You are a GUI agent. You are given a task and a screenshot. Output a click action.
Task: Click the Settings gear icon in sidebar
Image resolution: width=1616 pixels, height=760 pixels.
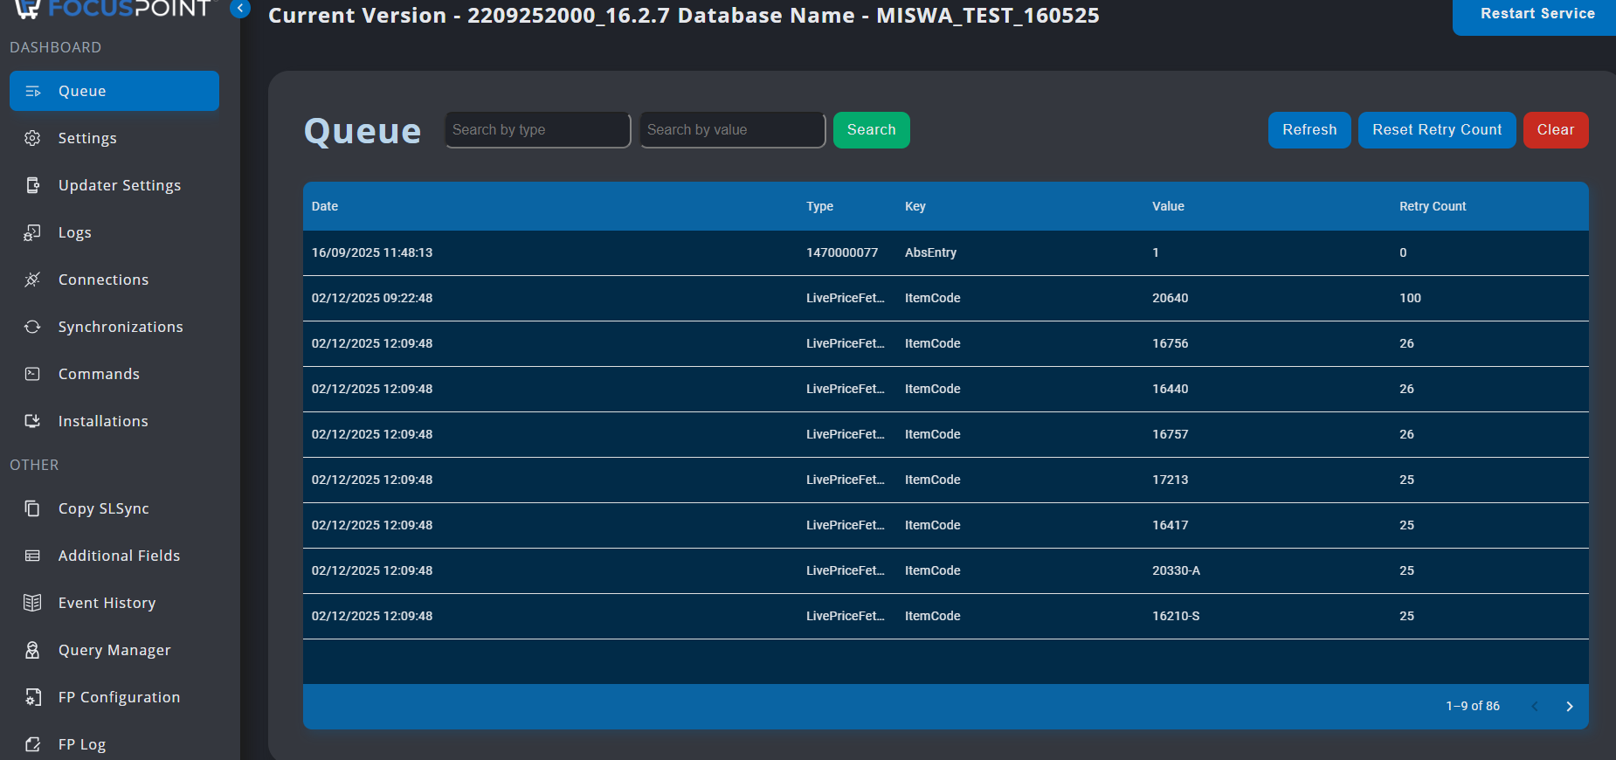point(32,138)
